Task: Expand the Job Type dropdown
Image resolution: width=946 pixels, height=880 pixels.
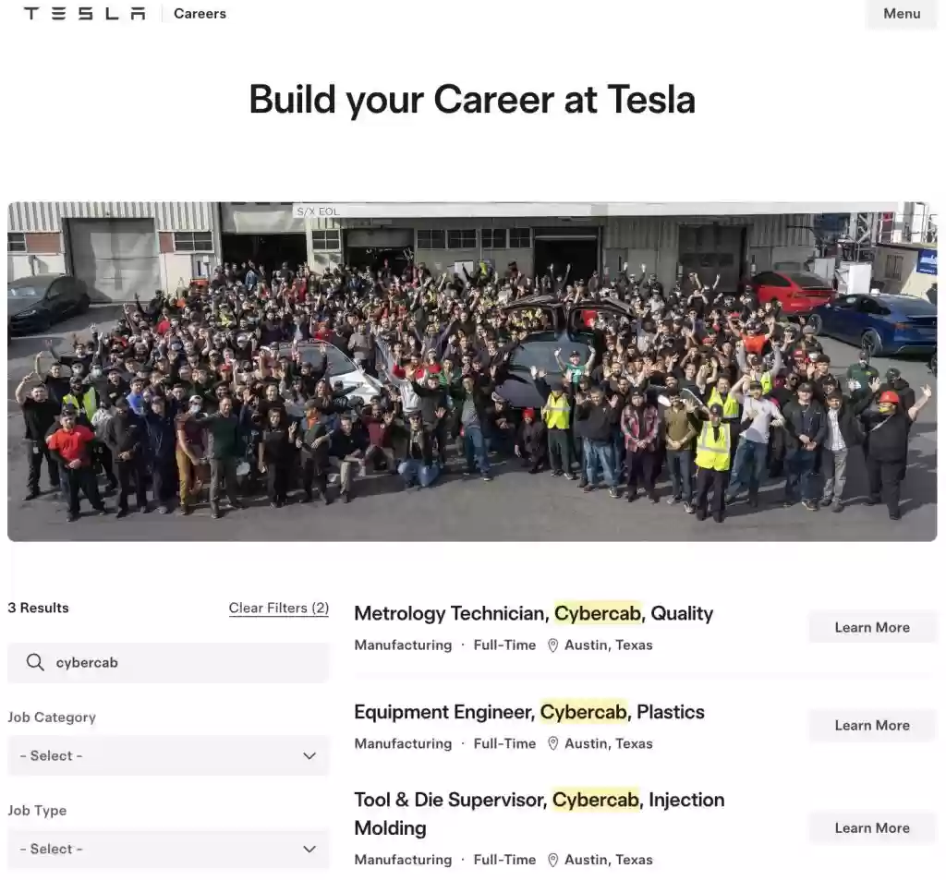Action: (167, 850)
